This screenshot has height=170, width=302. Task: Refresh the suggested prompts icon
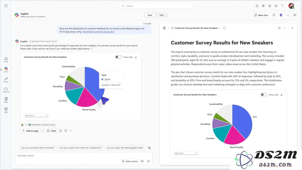pos(149,148)
